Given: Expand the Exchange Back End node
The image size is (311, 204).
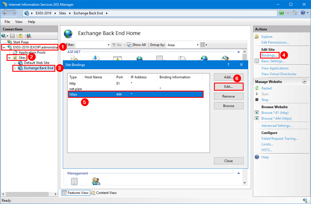Looking at the screenshot, I should [x=15, y=68].
